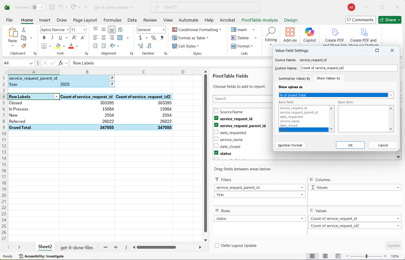
Task: Check the service_name field checkbox
Action: pyautogui.click(x=216, y=139)
